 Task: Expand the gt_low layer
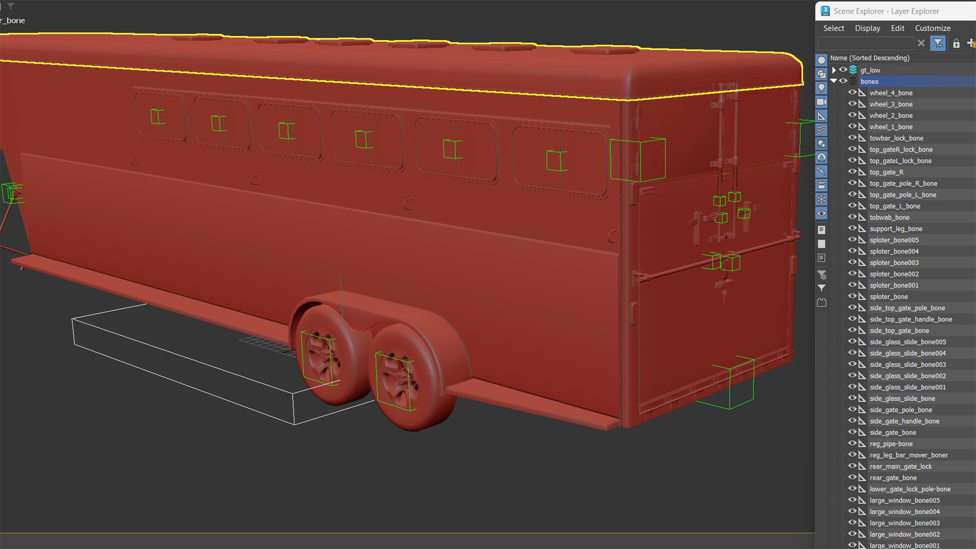834,70
